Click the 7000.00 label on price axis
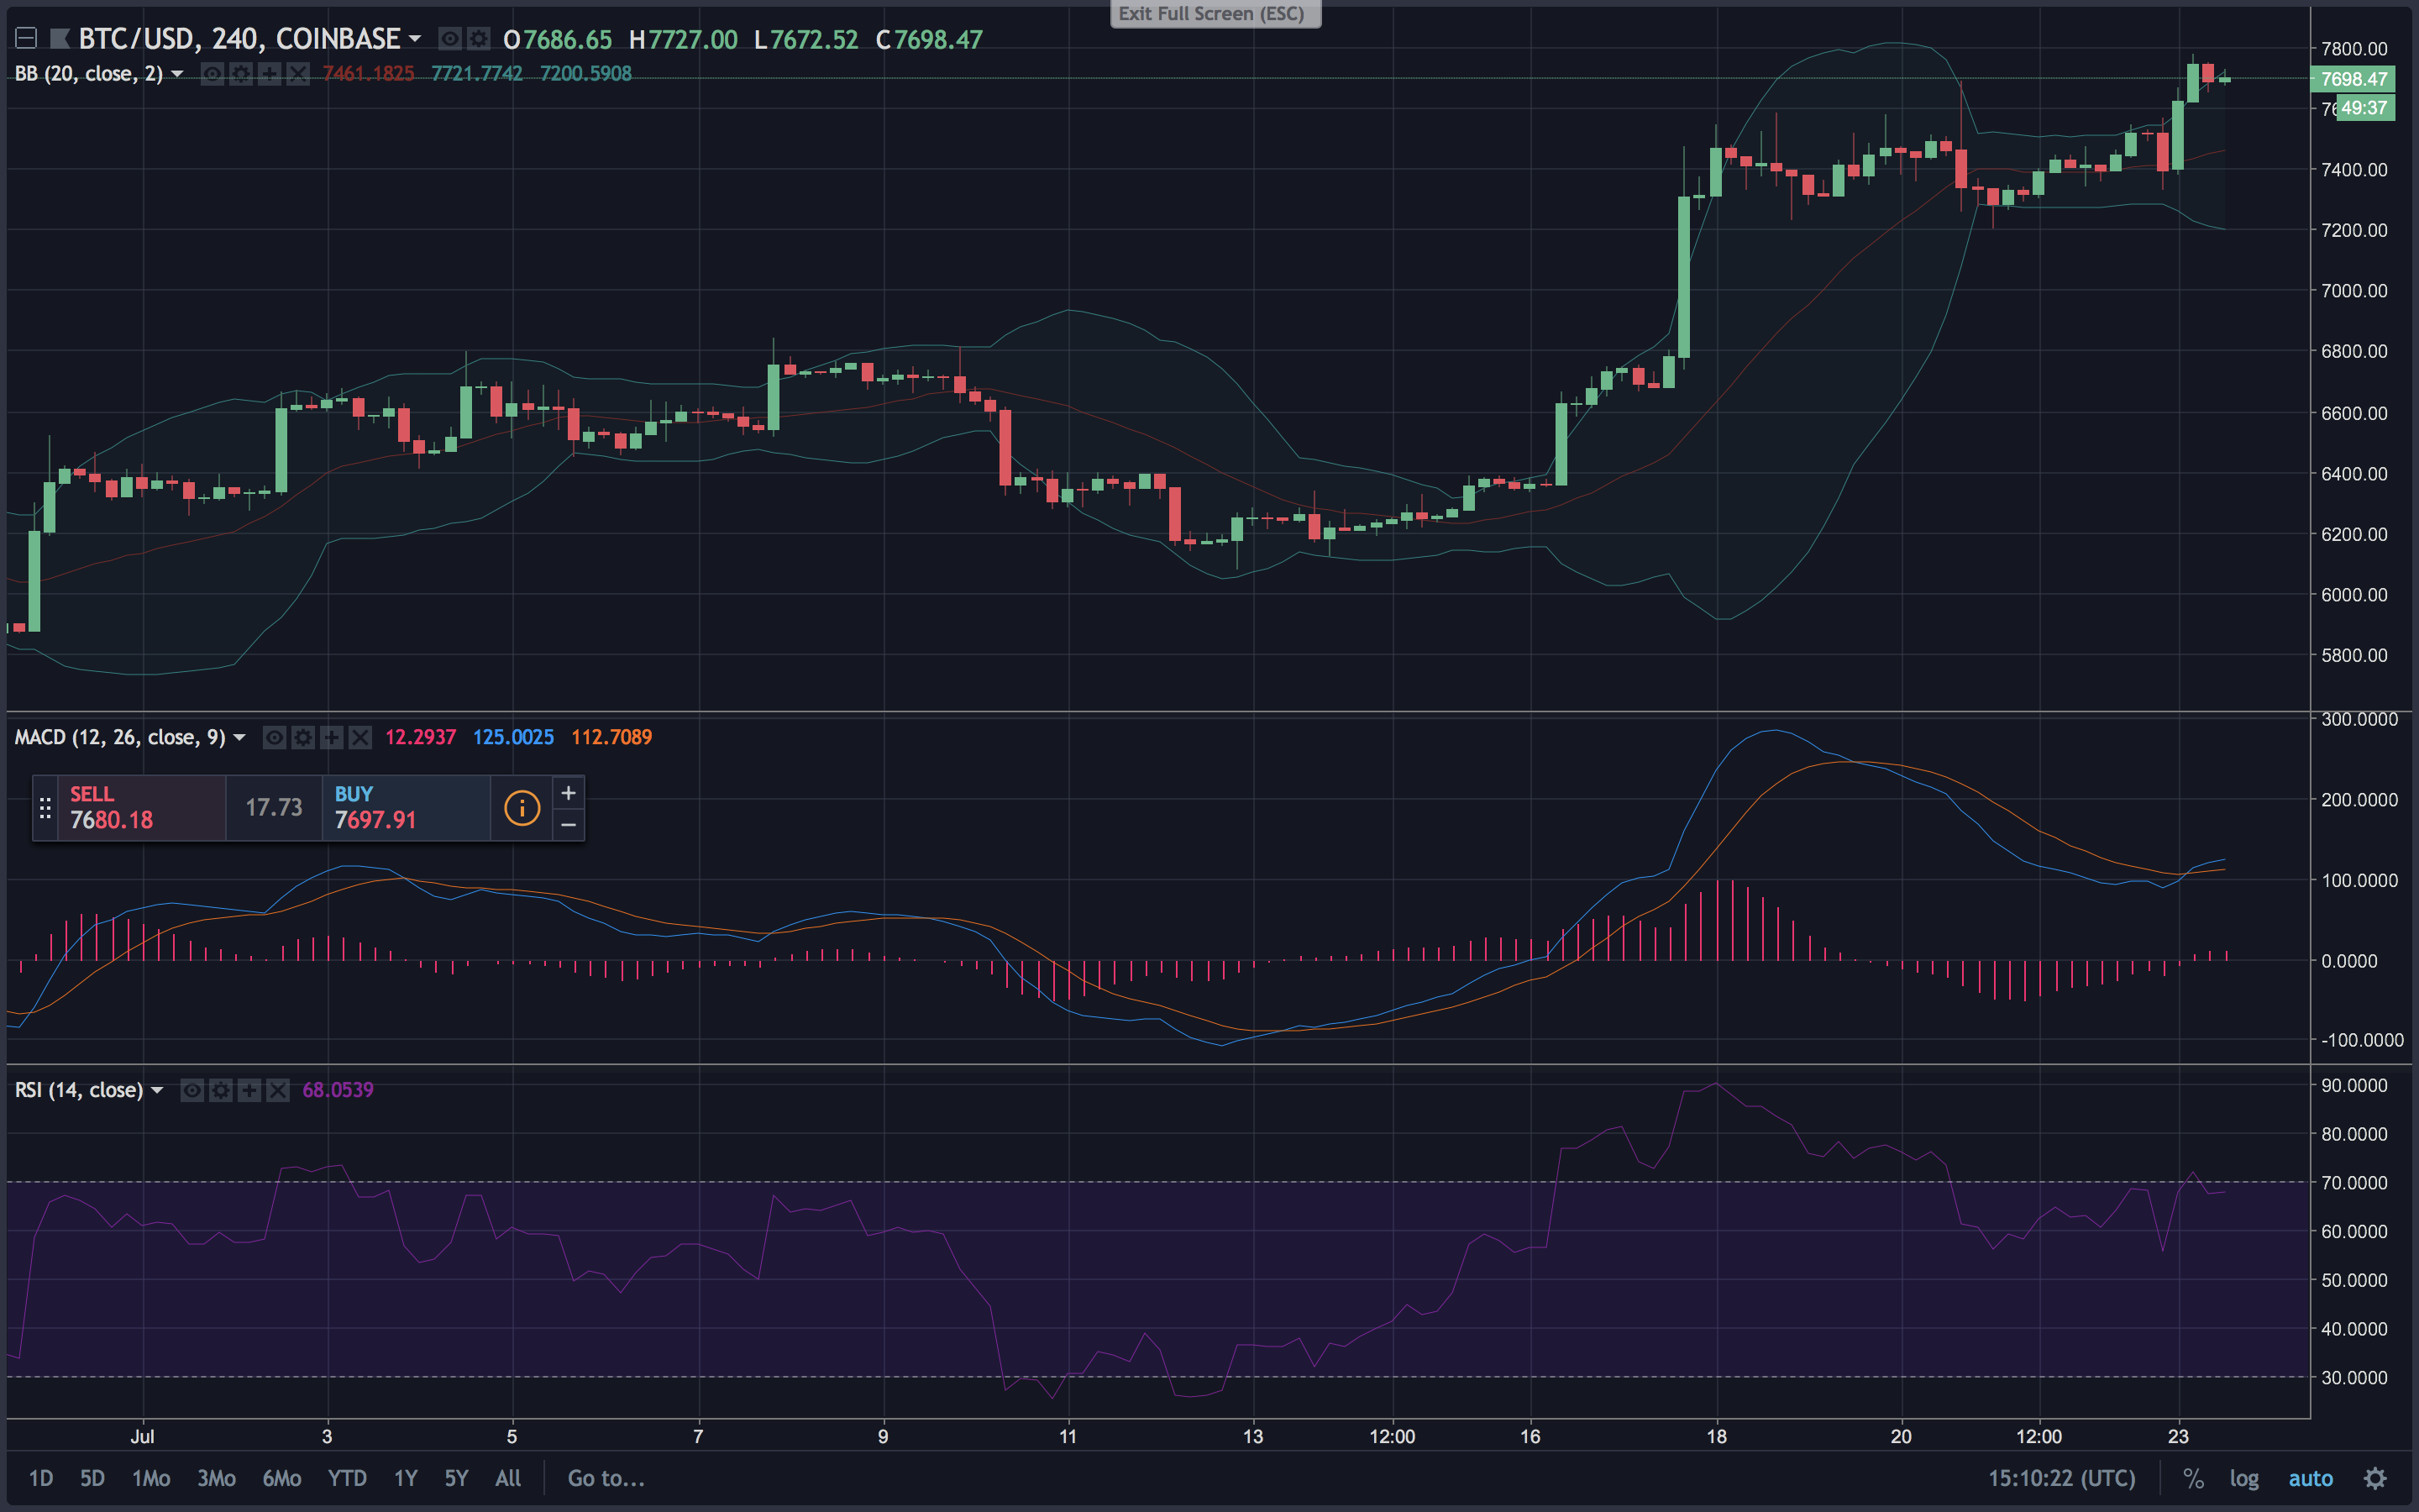 2354,291
